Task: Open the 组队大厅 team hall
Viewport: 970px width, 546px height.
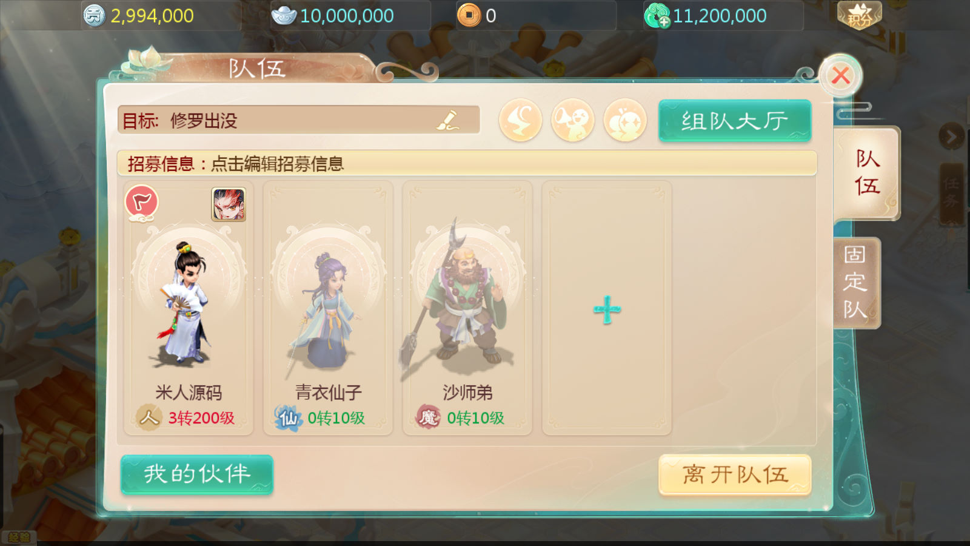Action: 735,121
